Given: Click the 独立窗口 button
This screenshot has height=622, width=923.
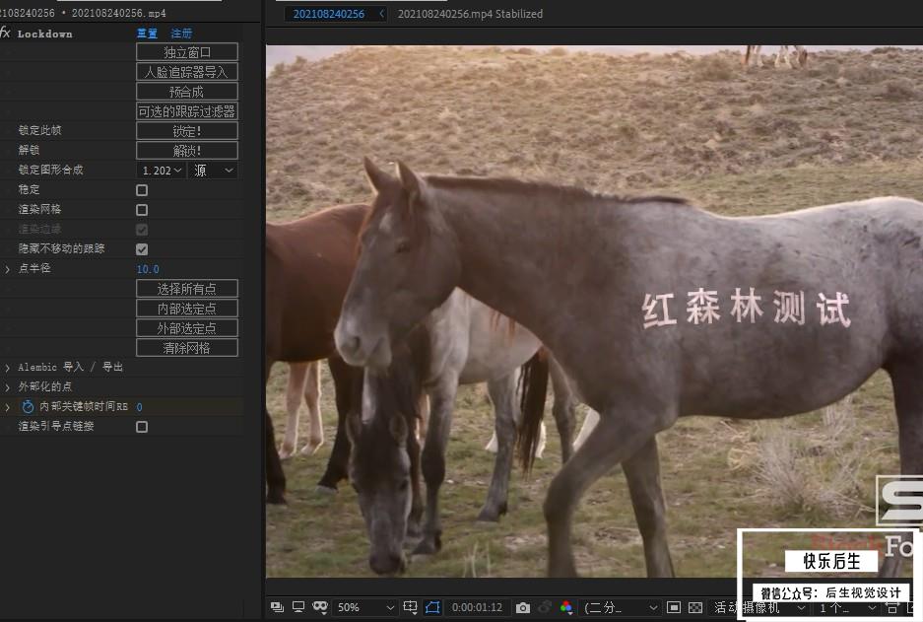Looking at the screenshot, I should (x=187, y=52).
